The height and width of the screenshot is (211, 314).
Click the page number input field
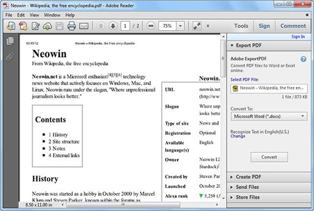(x=126, y=26)
